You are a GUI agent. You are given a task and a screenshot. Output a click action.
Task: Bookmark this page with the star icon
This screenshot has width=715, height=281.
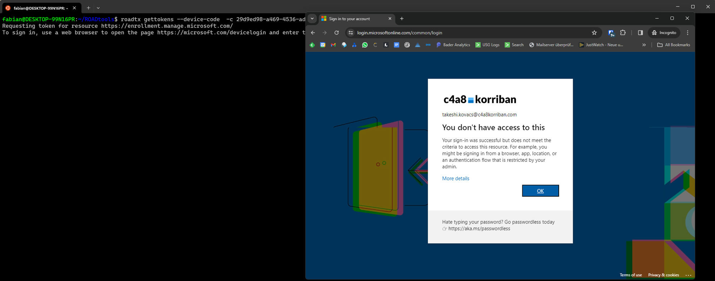(x=594, y=32)
